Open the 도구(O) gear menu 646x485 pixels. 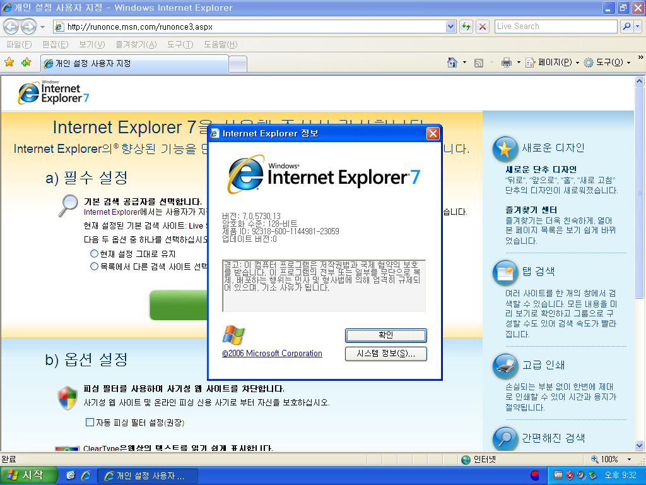608,63
